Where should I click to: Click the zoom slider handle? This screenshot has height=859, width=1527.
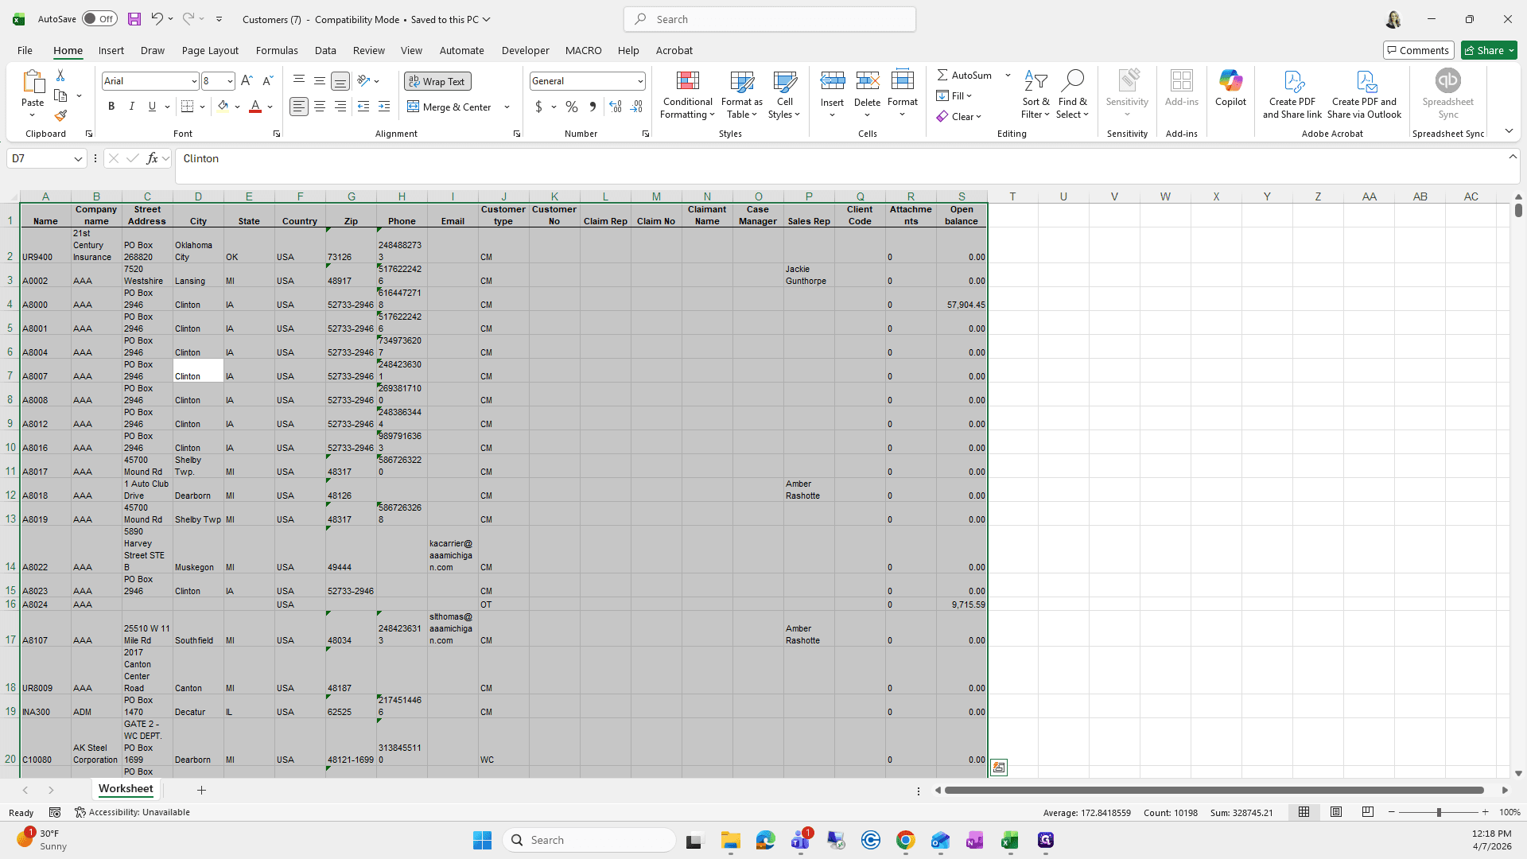(x=1438, y=812)
